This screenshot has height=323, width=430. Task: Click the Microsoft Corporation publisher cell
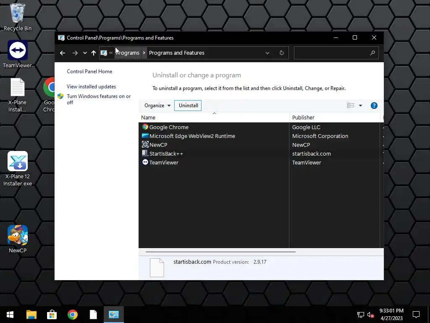[x=320, y=136]
